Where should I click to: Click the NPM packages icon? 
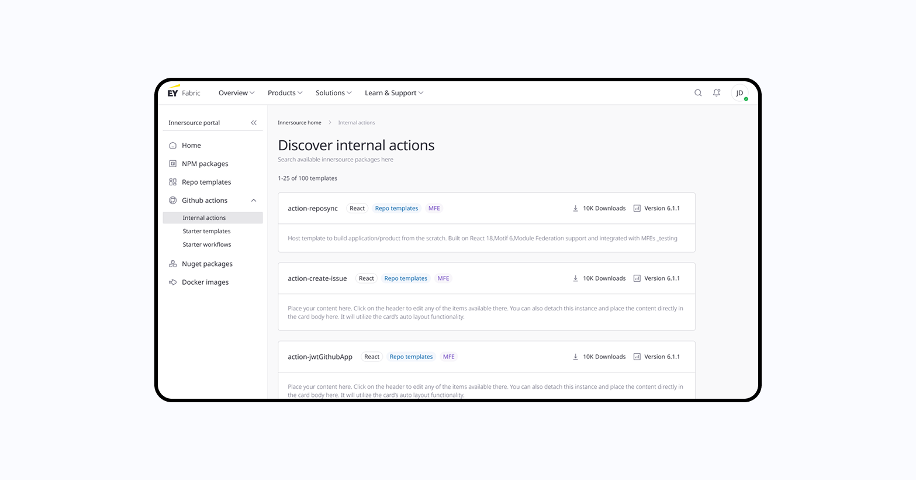click(x=173, y=164)
